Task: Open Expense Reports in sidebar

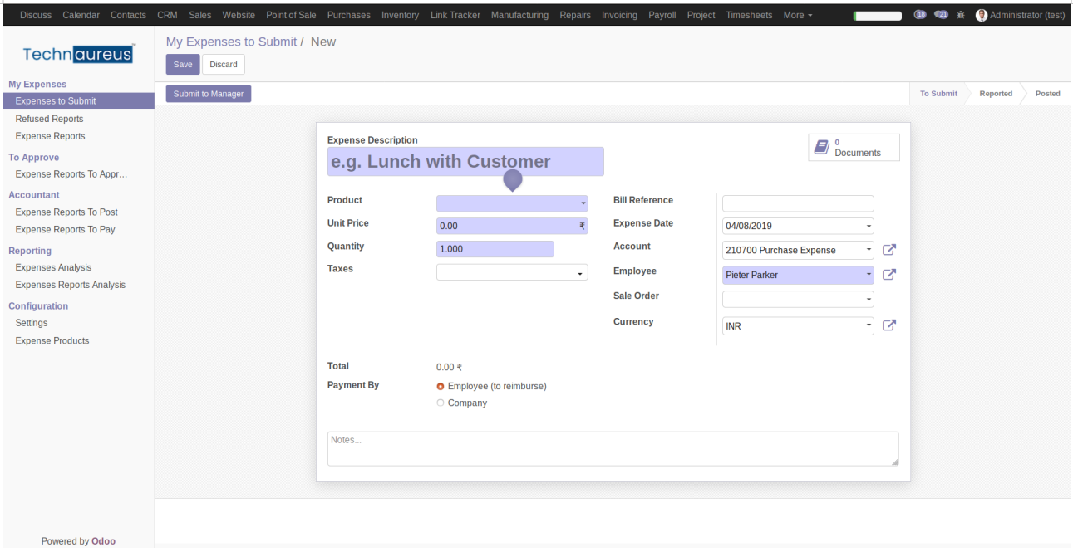Action: coord(50,136)
